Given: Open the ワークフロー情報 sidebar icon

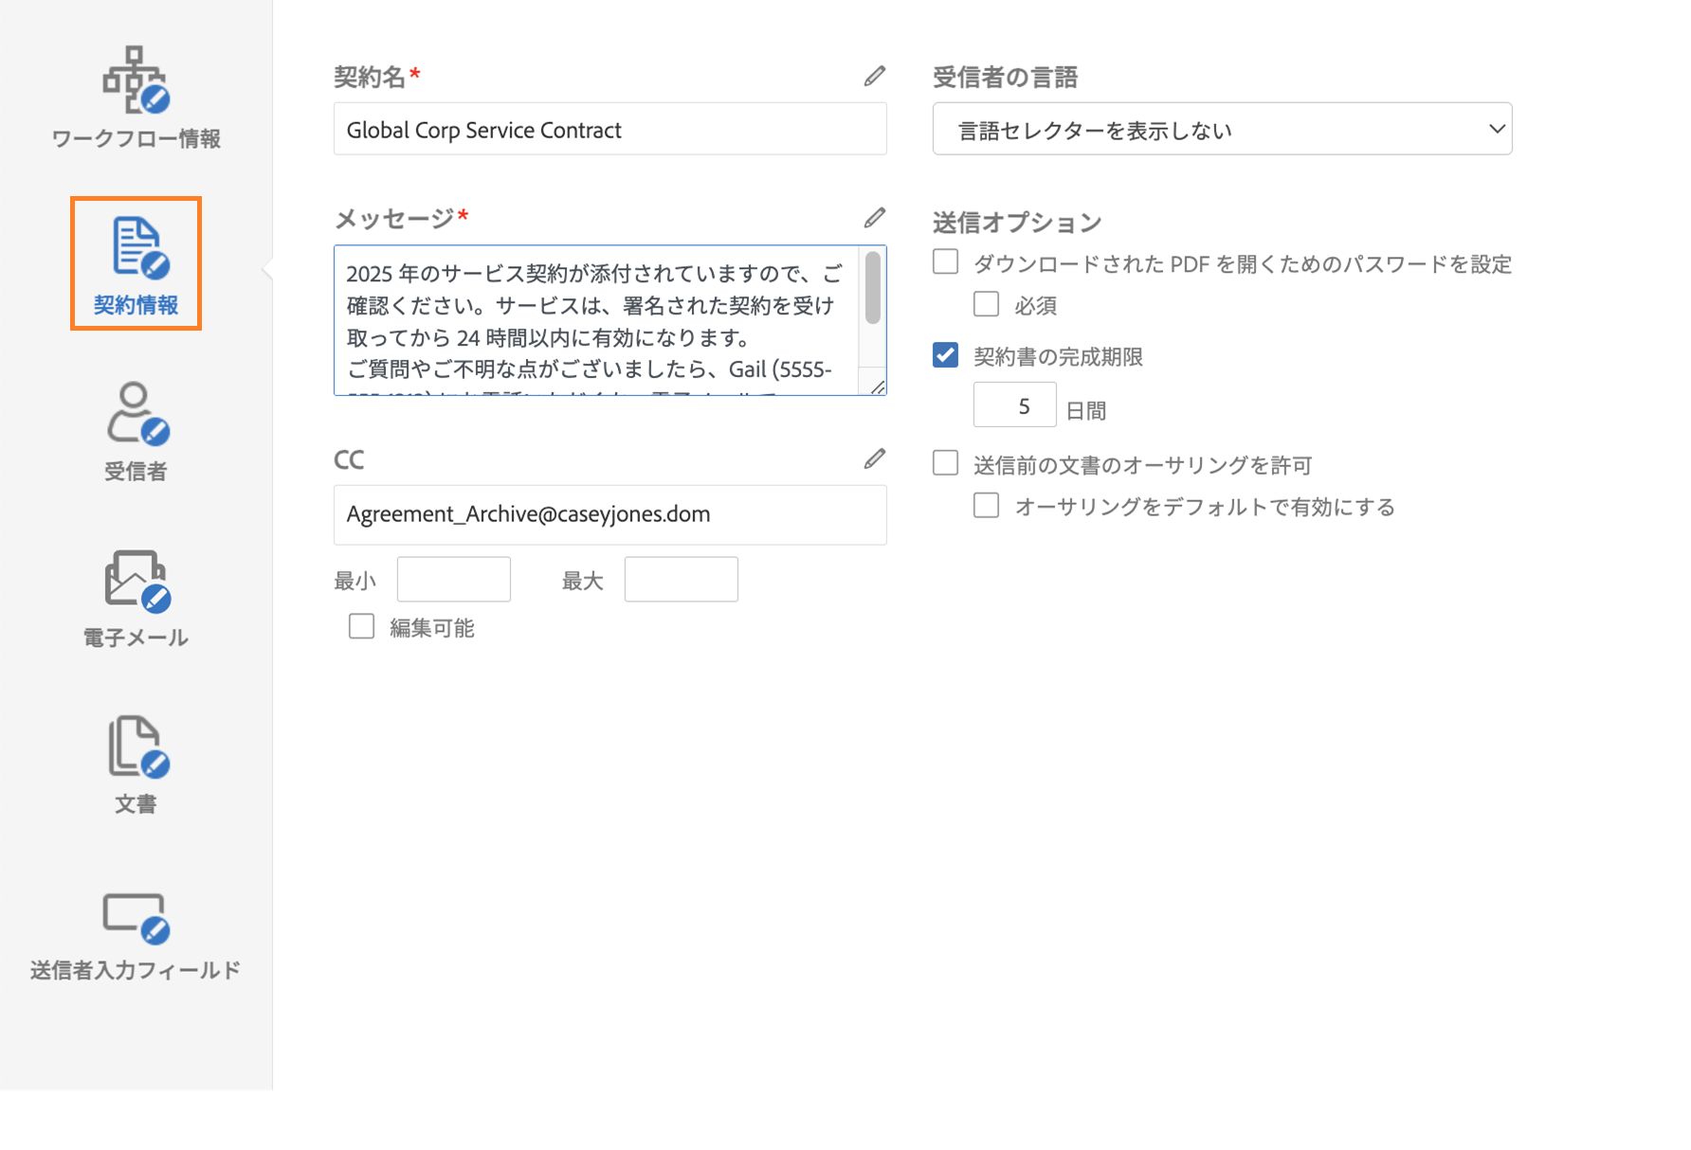Looking at the screenshot, I should point(136,80).
